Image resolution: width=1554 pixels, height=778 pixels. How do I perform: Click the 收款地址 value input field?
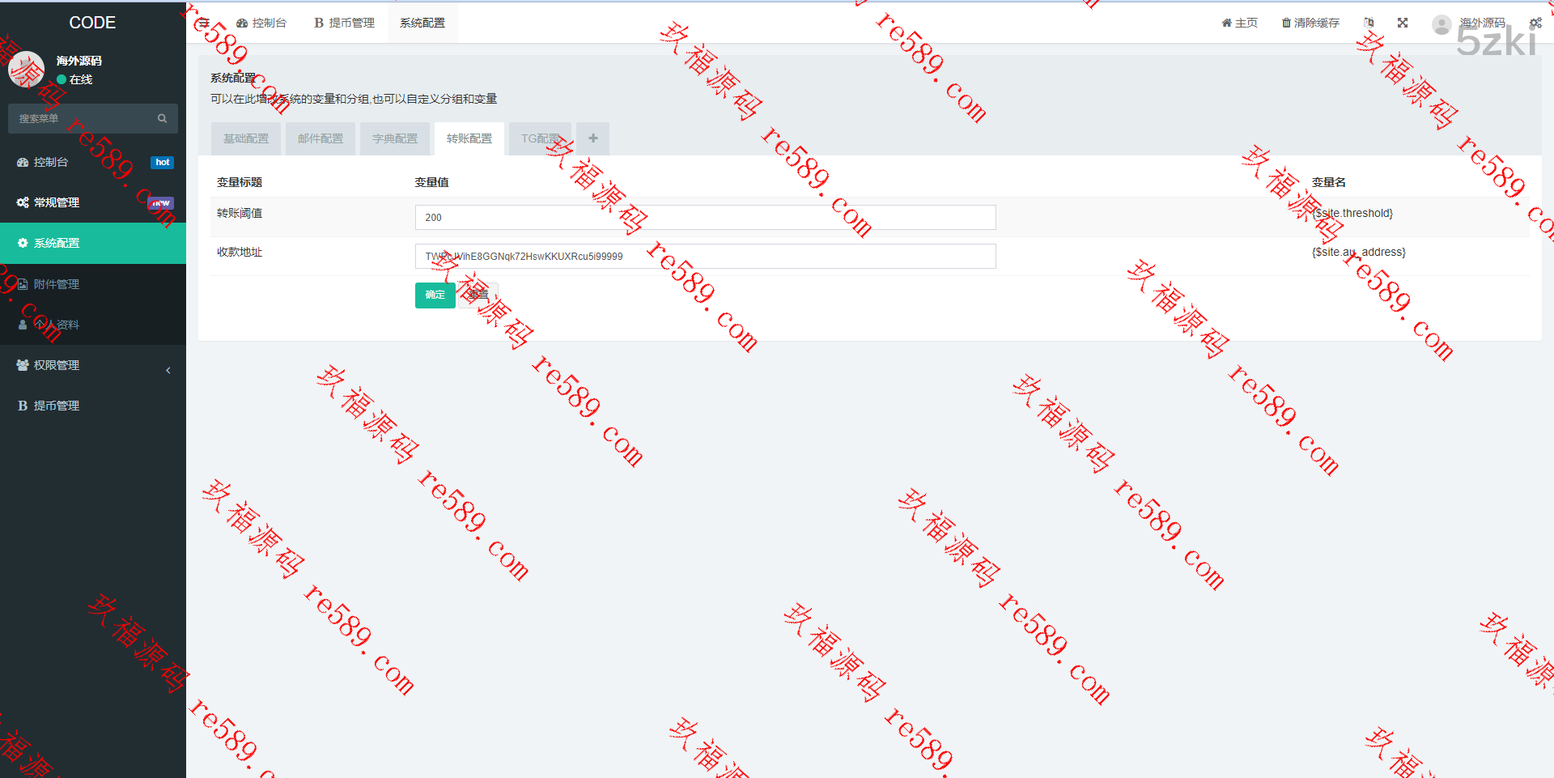click(705, 256)
